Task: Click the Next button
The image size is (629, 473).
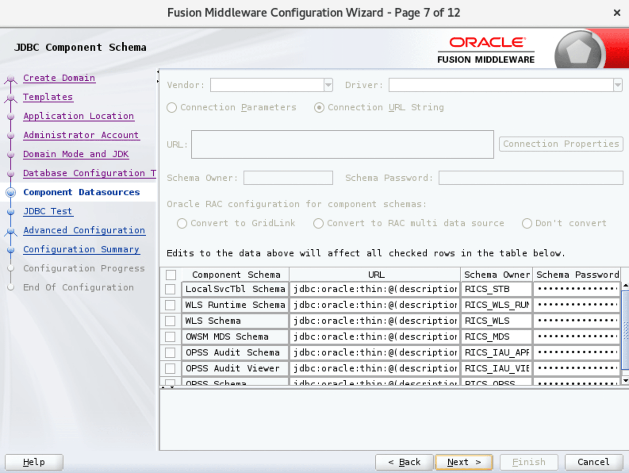Action: [x=464, y=462]
